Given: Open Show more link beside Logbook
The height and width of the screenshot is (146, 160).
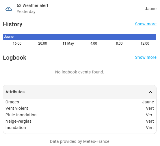Looking at the screenshot, I should (146, 57).
